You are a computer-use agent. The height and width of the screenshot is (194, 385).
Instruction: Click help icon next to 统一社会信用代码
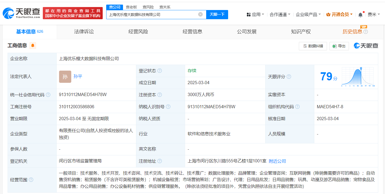[x=48, y=95]
